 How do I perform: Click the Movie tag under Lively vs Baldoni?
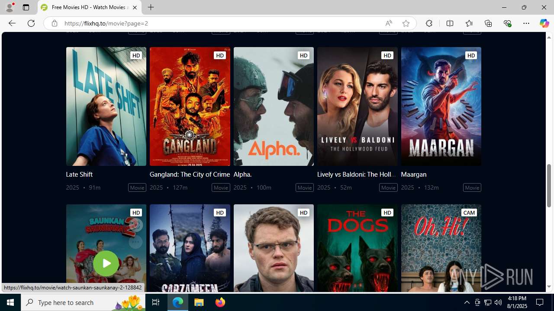point(388,187)
